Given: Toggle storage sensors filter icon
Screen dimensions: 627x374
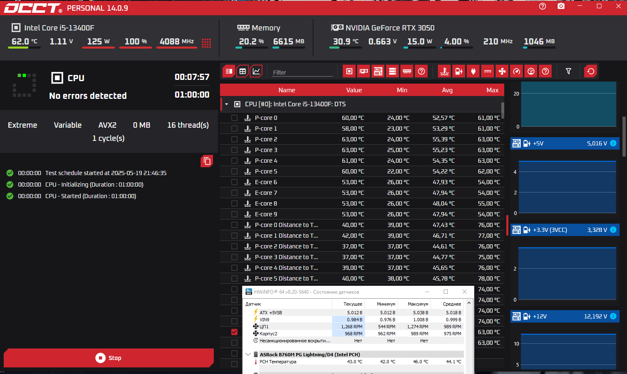Looking at the screenshot, I should click(393, 71).
